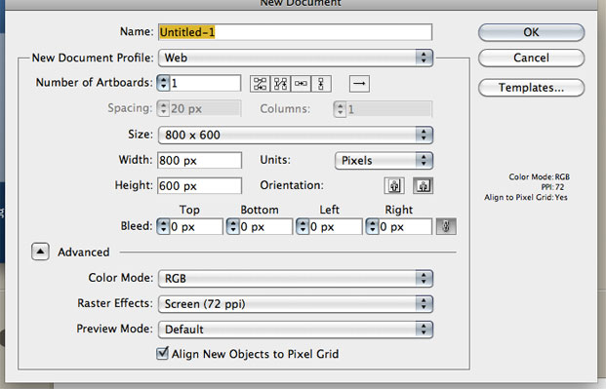This screenshot has height=389, width=606.
Task: Click the Name field with Untitled-1
Action: (x=295, y=32)
